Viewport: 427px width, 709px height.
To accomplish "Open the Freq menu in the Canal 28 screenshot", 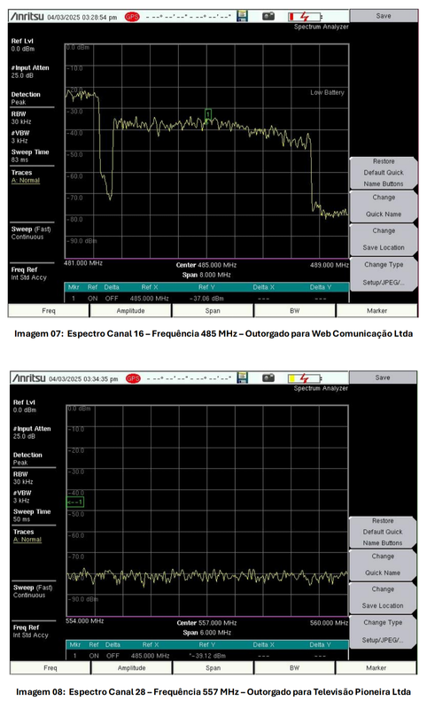I will [50, 668].
